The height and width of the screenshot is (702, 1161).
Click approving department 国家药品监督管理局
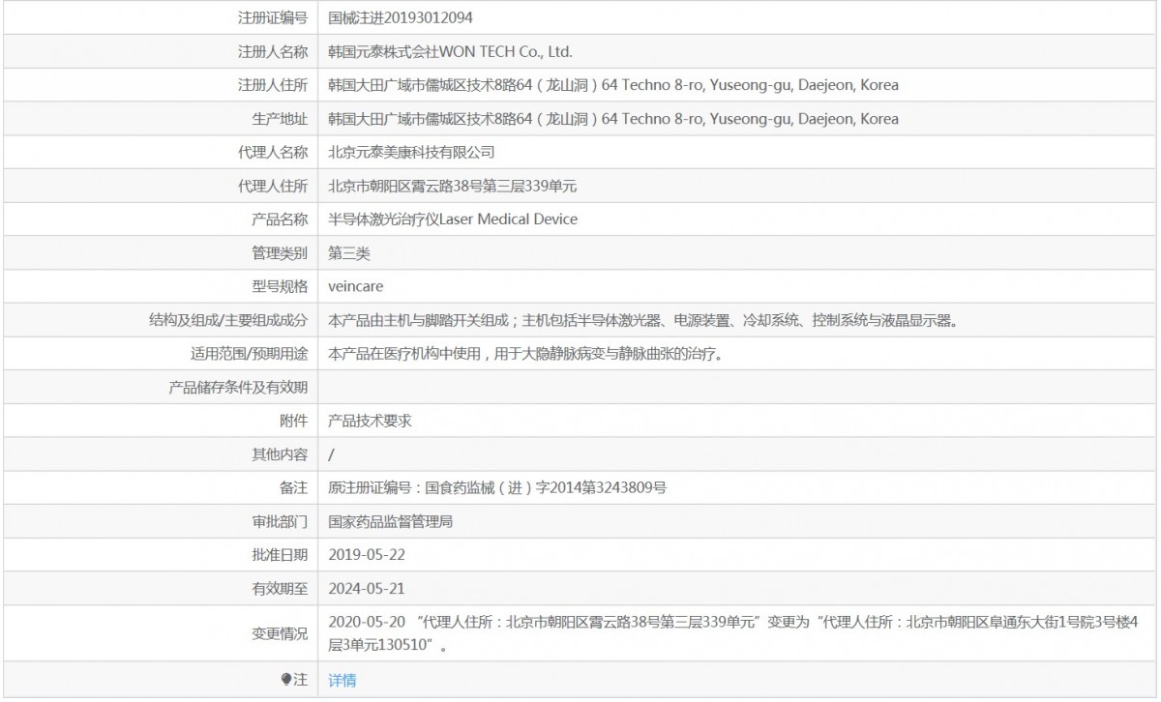coord(391,522)
